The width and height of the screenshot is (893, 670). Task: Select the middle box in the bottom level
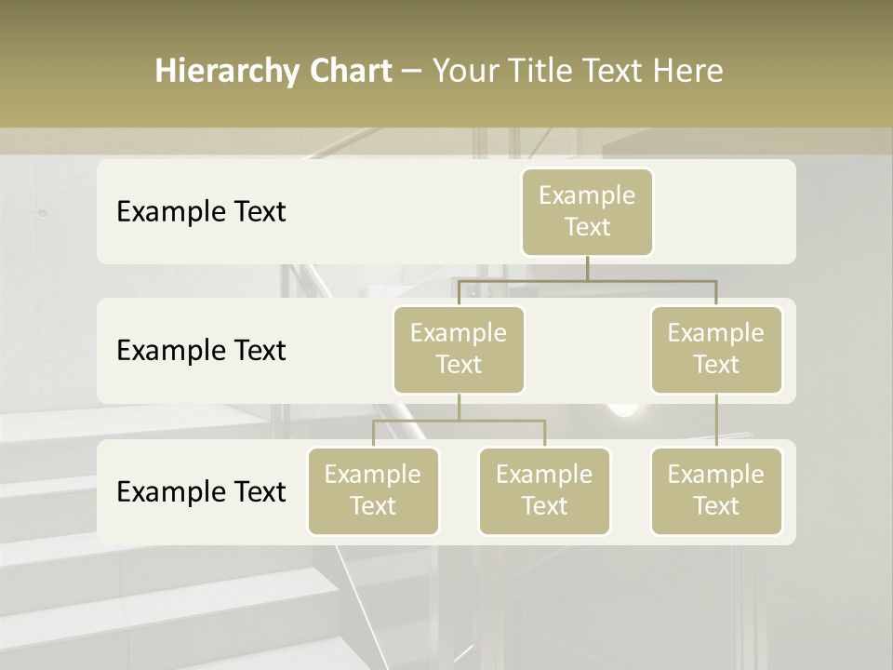tap(544, 491)
